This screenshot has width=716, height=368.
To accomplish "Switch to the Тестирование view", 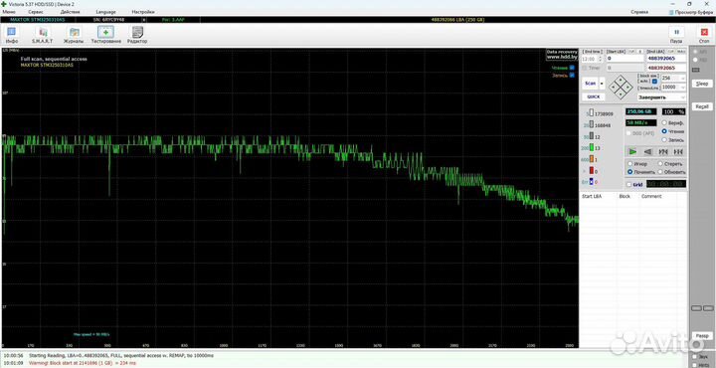I will (106, 35).
